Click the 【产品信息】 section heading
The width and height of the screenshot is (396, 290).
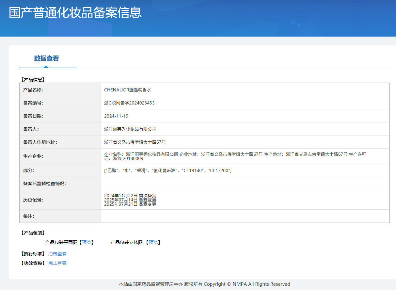point(32,79)
